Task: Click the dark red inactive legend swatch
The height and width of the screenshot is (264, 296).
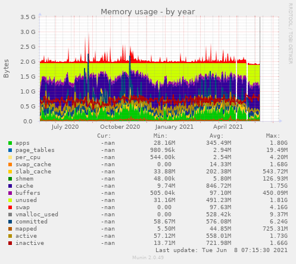Action: (x=10, y=243)
